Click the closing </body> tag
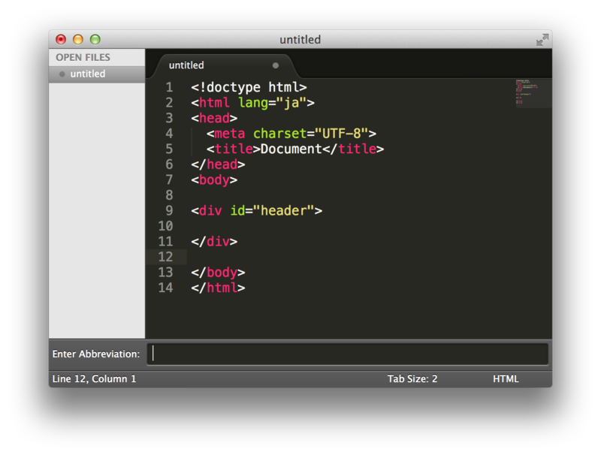The image size is (601, 455). coord(218,273)
